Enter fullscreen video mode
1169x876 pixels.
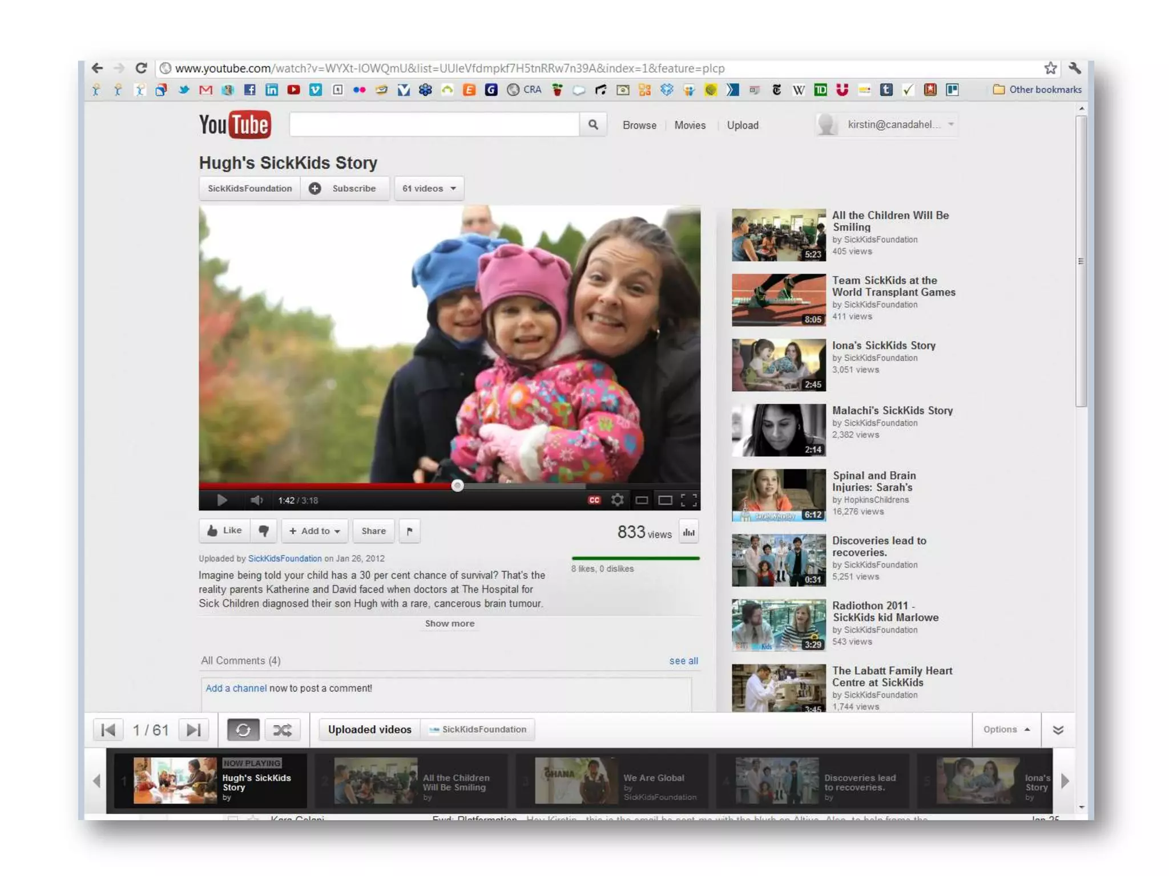(689, 500)
